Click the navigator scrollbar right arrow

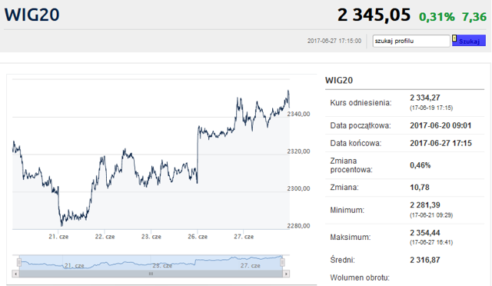coord(286,274)
